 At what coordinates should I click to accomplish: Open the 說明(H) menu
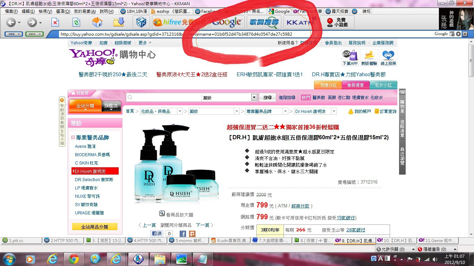(x=107, y=11)
